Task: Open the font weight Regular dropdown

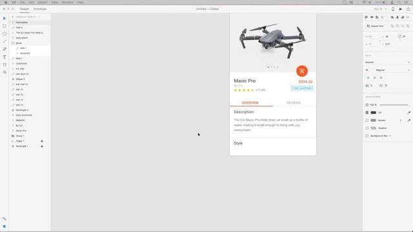Action: tap(393, 70)
